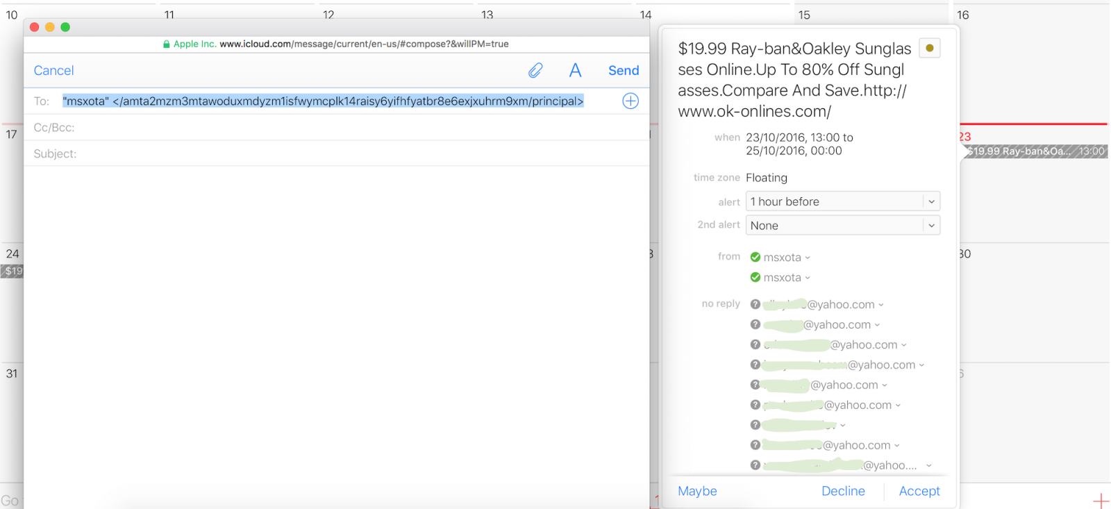Open the 2nd alert 'None' dropdown

click(x=842, y=226)
